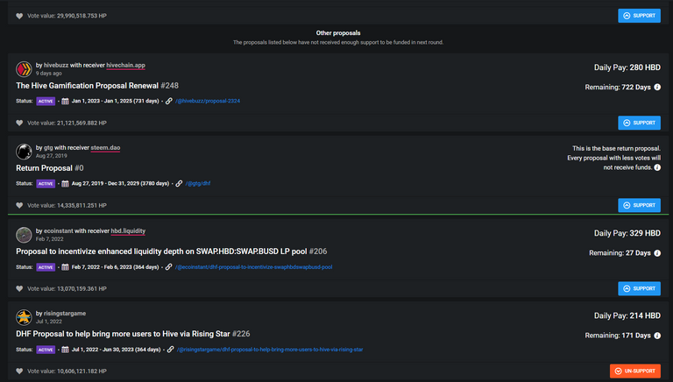The height and width of the screenshot is (382, 673).
Task: Click Daily Pay: 214 HBD text
Action: (x=627, y=315)
